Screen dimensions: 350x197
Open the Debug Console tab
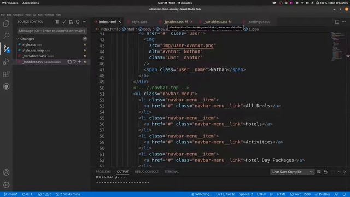point(147,172)
